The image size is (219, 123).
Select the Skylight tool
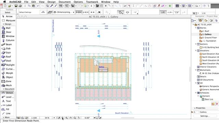click(x=8, y=65)
